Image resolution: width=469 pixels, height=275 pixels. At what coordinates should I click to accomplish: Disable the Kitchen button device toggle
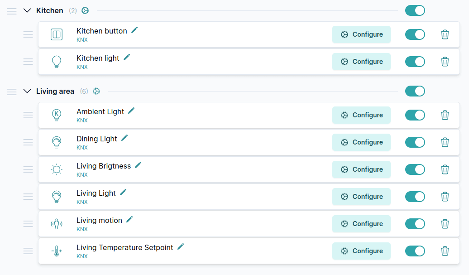pyautogui.click(x=415, y=34)
